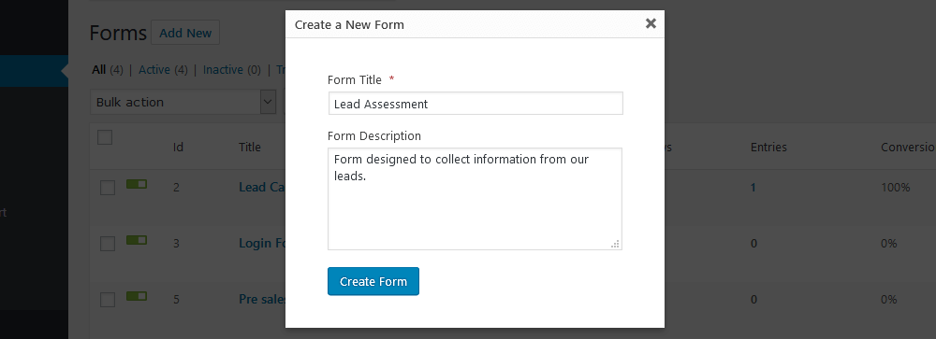Filter forms by Inactive

click(x=224, y=70)
